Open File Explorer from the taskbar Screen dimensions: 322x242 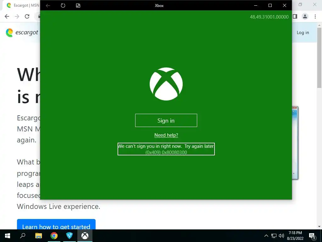click(x=38, y=236)
